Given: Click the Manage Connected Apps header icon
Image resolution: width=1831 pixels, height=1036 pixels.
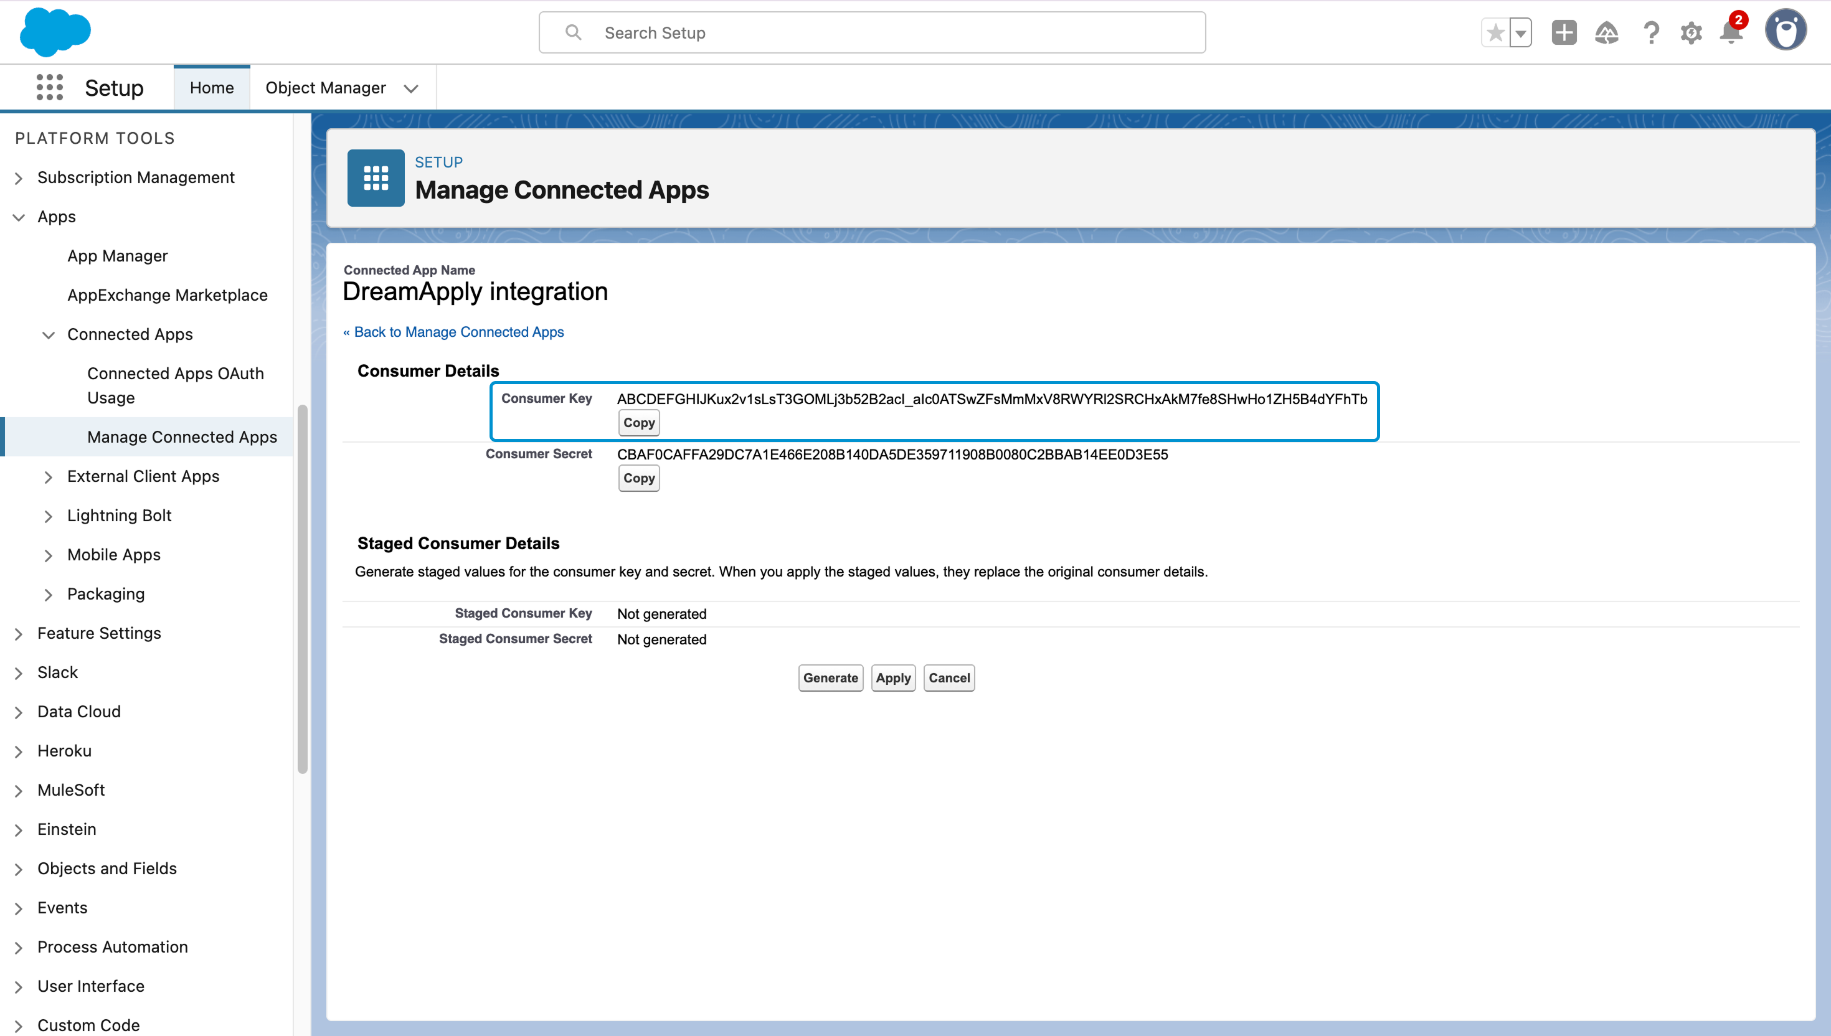Looking at the screenshot, I should point(376,178).
